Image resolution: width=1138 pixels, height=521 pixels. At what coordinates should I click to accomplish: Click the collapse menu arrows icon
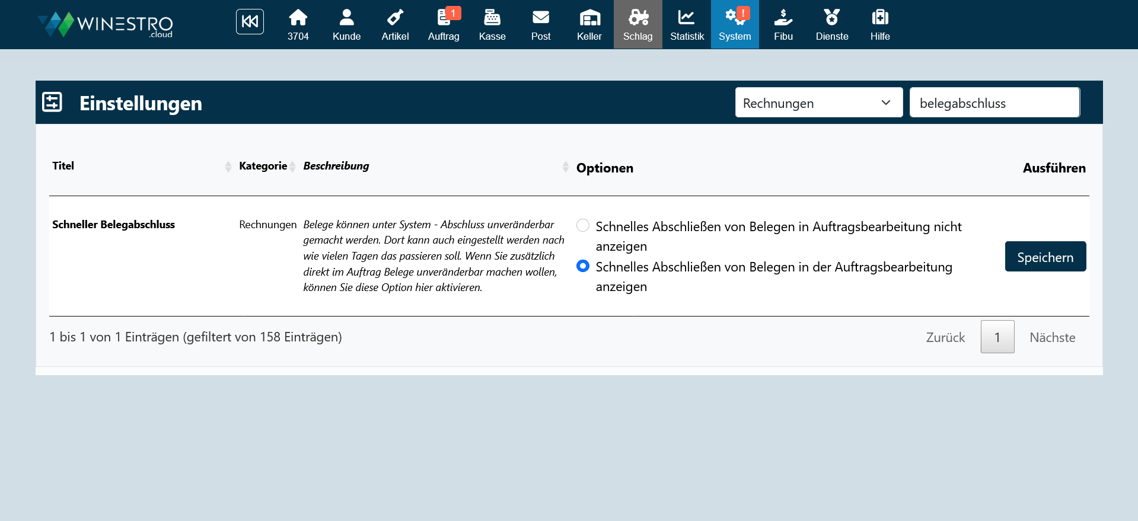pyautogui.click(x=250, y=22)
